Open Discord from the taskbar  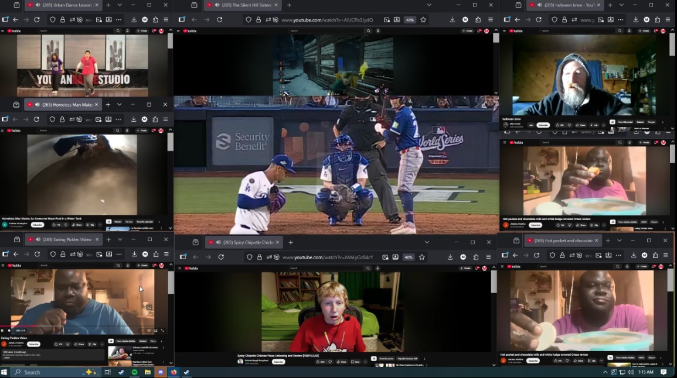161,372
